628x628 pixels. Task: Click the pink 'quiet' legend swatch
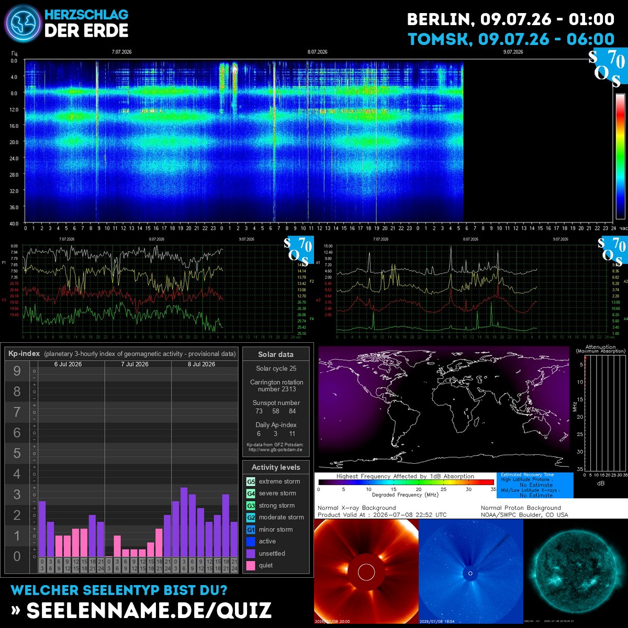251,566
